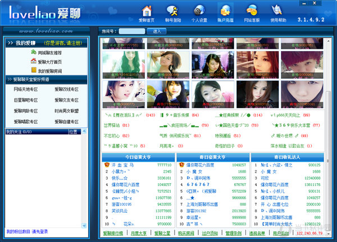Open the 用户后台 bottom link
This screenshot has width=337, height=242.
pos(281,233)
